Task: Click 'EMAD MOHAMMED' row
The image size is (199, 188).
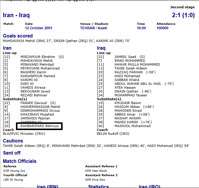Action: [x=130, y=61]
